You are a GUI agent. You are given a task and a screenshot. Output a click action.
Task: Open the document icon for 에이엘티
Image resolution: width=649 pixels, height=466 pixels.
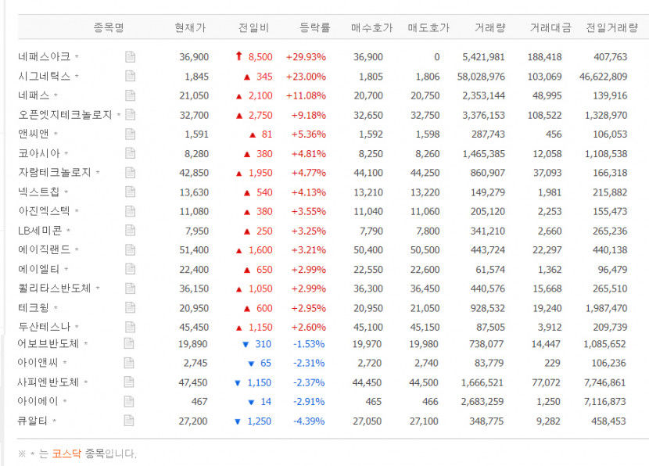(x=130, y=269)
